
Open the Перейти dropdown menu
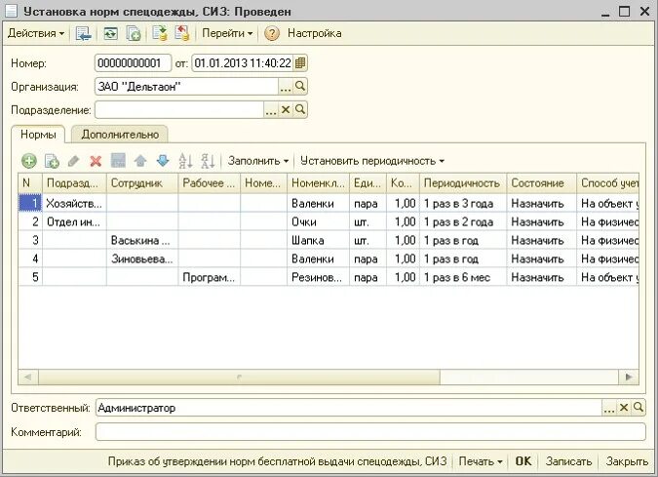[x=227, y=33]
